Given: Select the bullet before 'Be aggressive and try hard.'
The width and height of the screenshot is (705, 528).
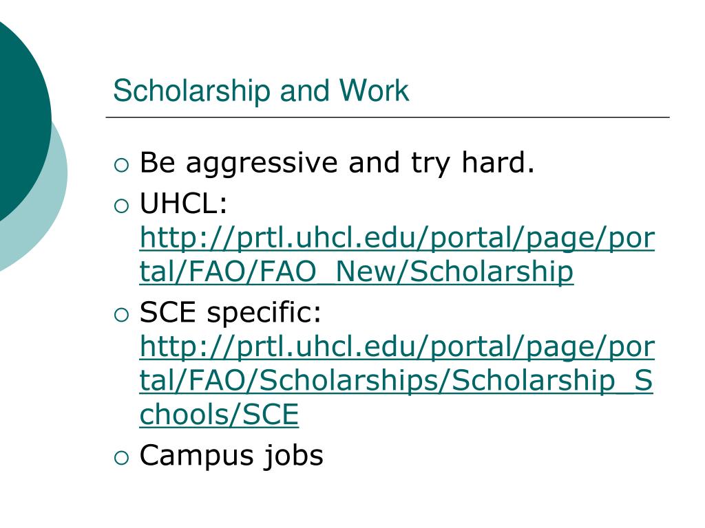Looking at the screenshot, I should 121,165.
